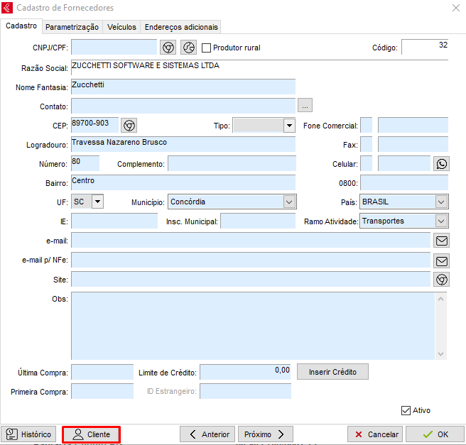Switch to the Cadastro tab
The height and width of the screenshot is (445, 466).
[x=21, y=26]
